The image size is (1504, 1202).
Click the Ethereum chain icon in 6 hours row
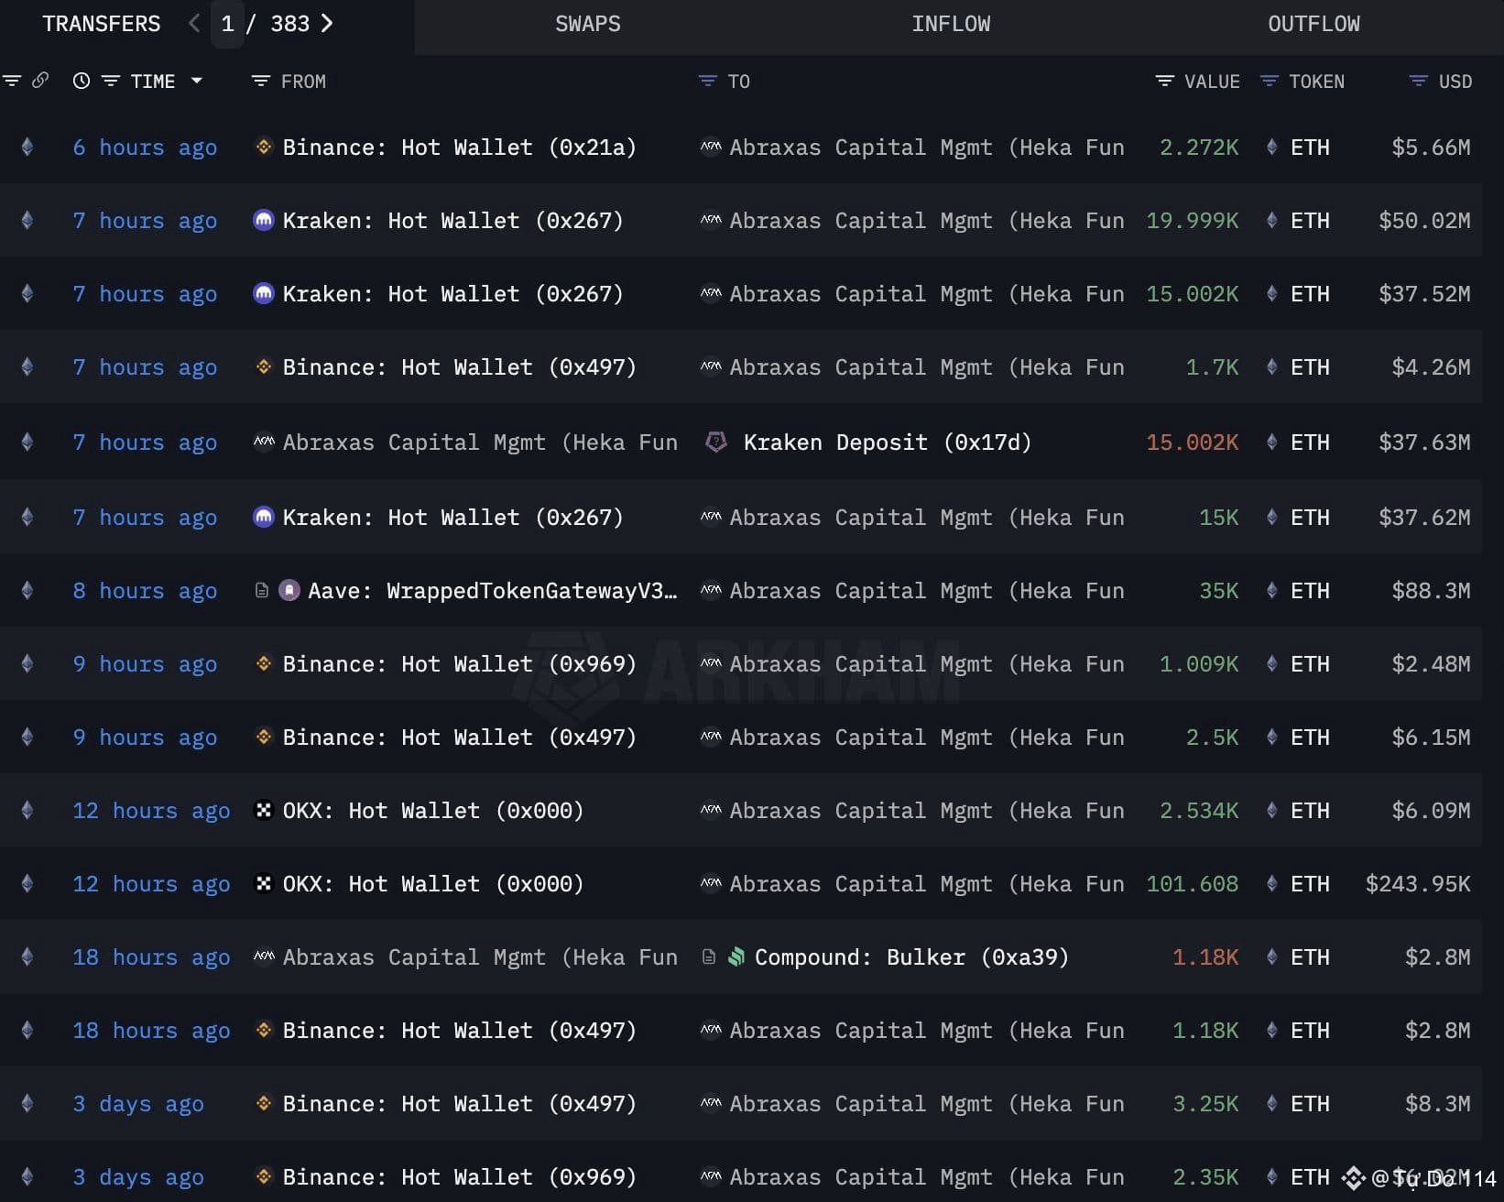[27, 147]
